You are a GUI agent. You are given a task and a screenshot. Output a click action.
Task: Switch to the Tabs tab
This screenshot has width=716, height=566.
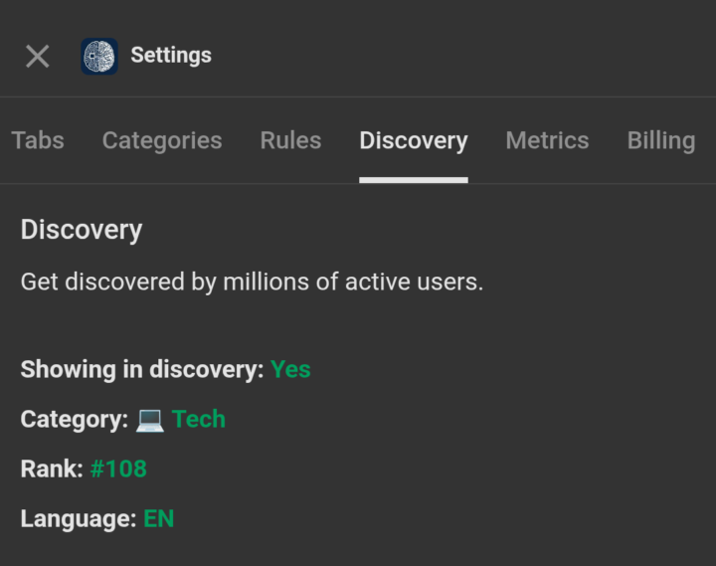click(x=38, y=140)
